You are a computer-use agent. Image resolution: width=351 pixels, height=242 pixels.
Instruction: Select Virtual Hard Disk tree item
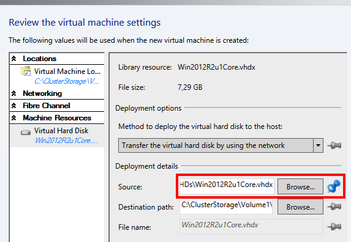[x=57, y=135]
